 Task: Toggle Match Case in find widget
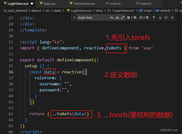click(112, 18)
